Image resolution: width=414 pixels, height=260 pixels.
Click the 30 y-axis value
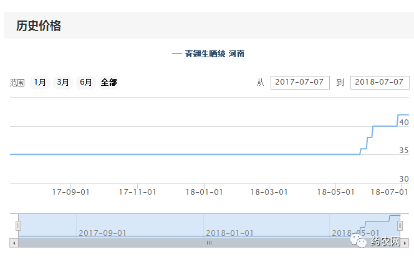click(x=404, y=179)
